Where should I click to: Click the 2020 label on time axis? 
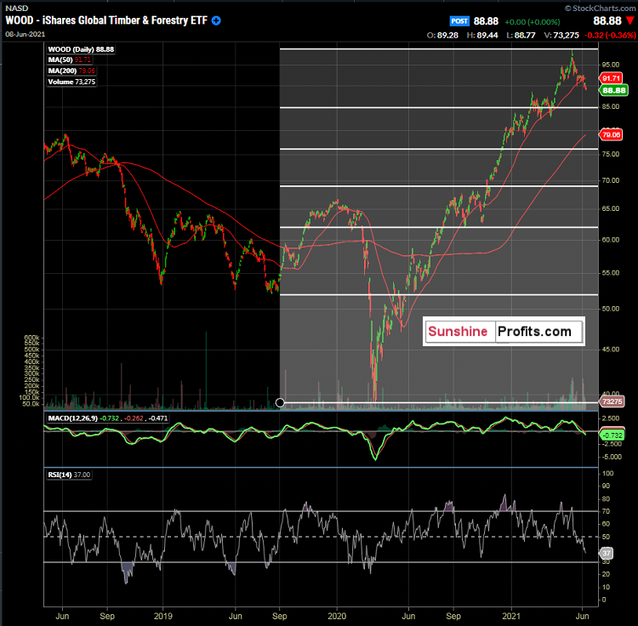click(337, 616)
